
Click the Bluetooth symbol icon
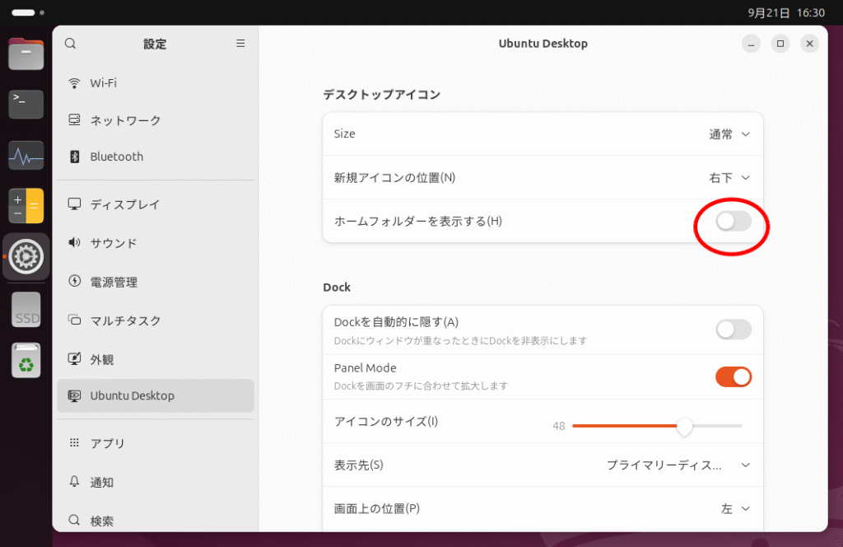pos(74,157)
